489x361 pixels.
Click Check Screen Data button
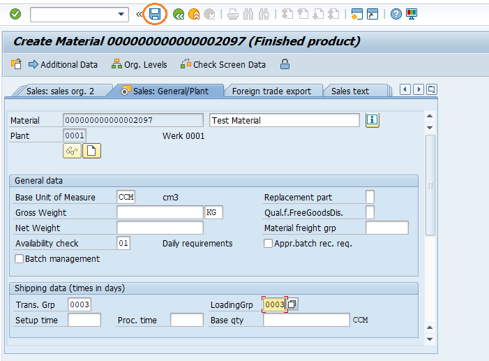point(223,65)
